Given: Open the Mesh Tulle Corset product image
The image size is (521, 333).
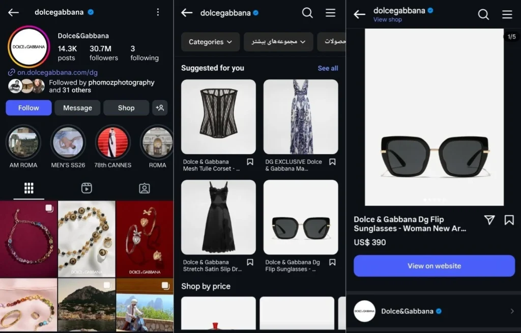Looking at the screenshot, I should pos(218,117).
